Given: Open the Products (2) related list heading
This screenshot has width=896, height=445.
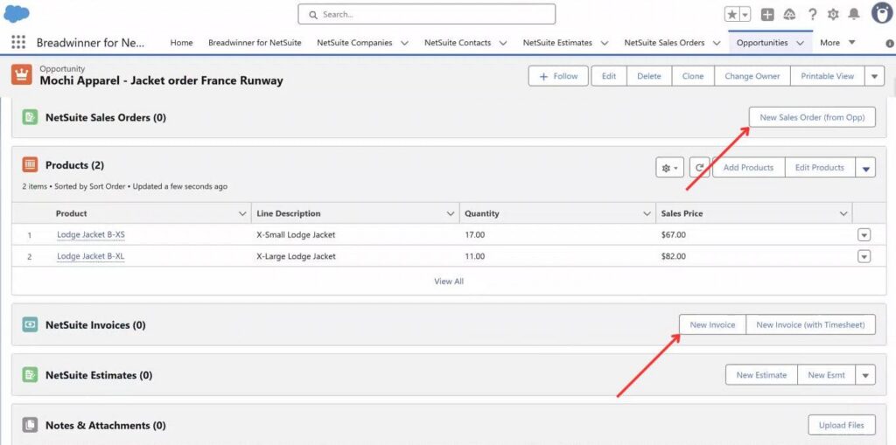Looking at the screenshot, I should tap(75, 165).
